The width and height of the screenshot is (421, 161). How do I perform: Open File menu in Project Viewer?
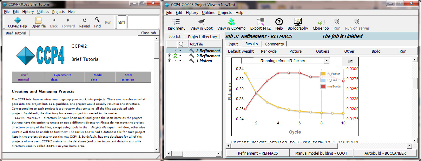pyautogui.click(x=169, y=13)
